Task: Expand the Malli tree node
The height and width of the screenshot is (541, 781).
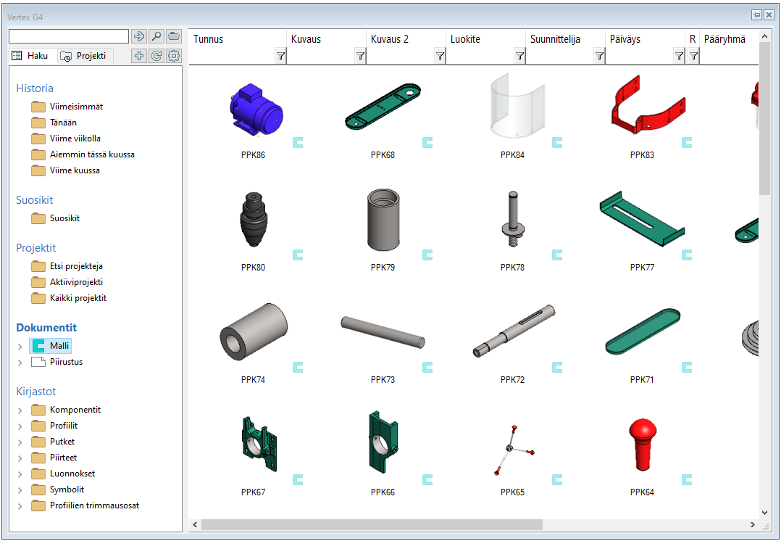Action: click(x=20, y=347)
